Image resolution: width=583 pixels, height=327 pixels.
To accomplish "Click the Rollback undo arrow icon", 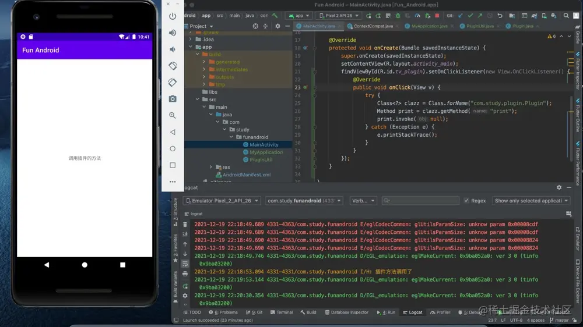I will click(500, 16).
